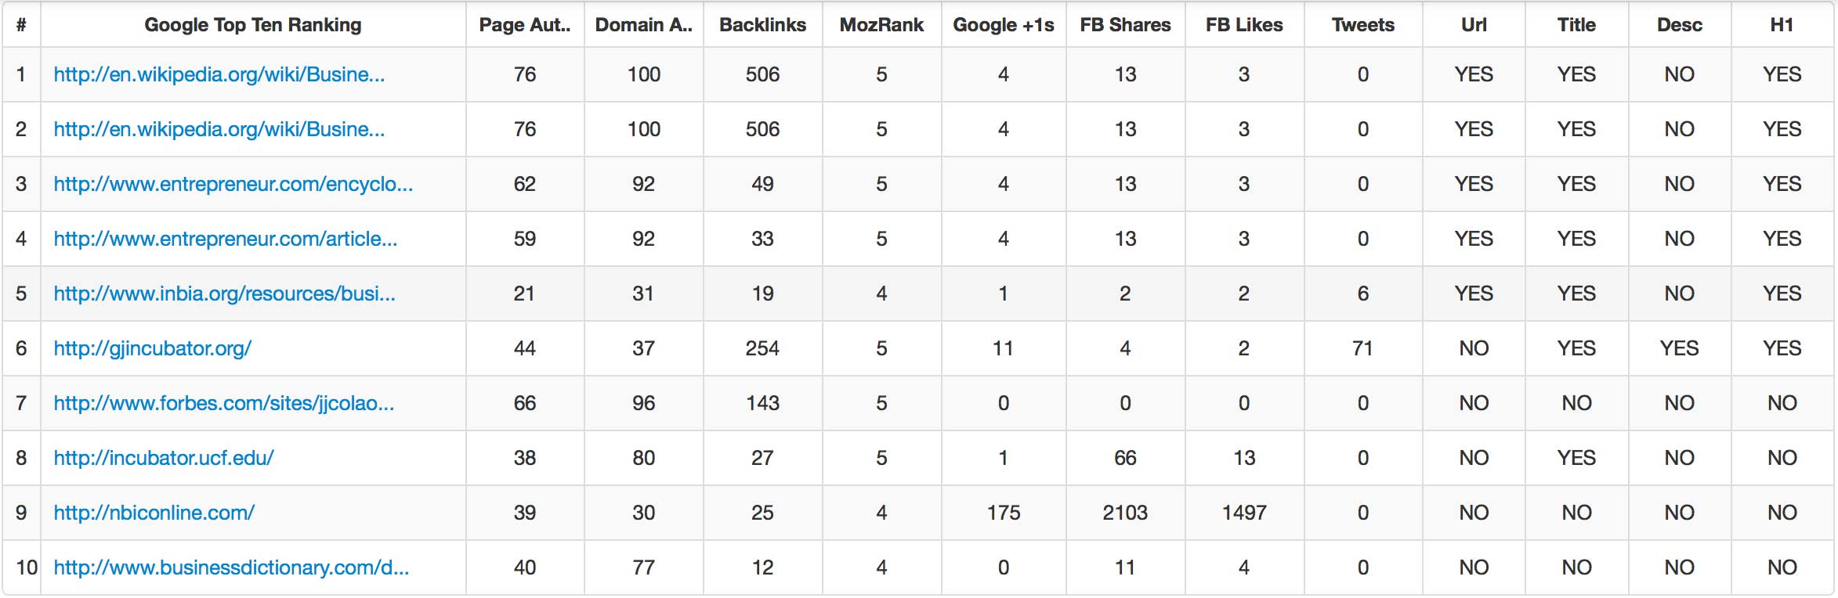Screen dimensions: 1838x598
Task: Click the Google Top Ten Ranking column header
Action: coord(253,25)
